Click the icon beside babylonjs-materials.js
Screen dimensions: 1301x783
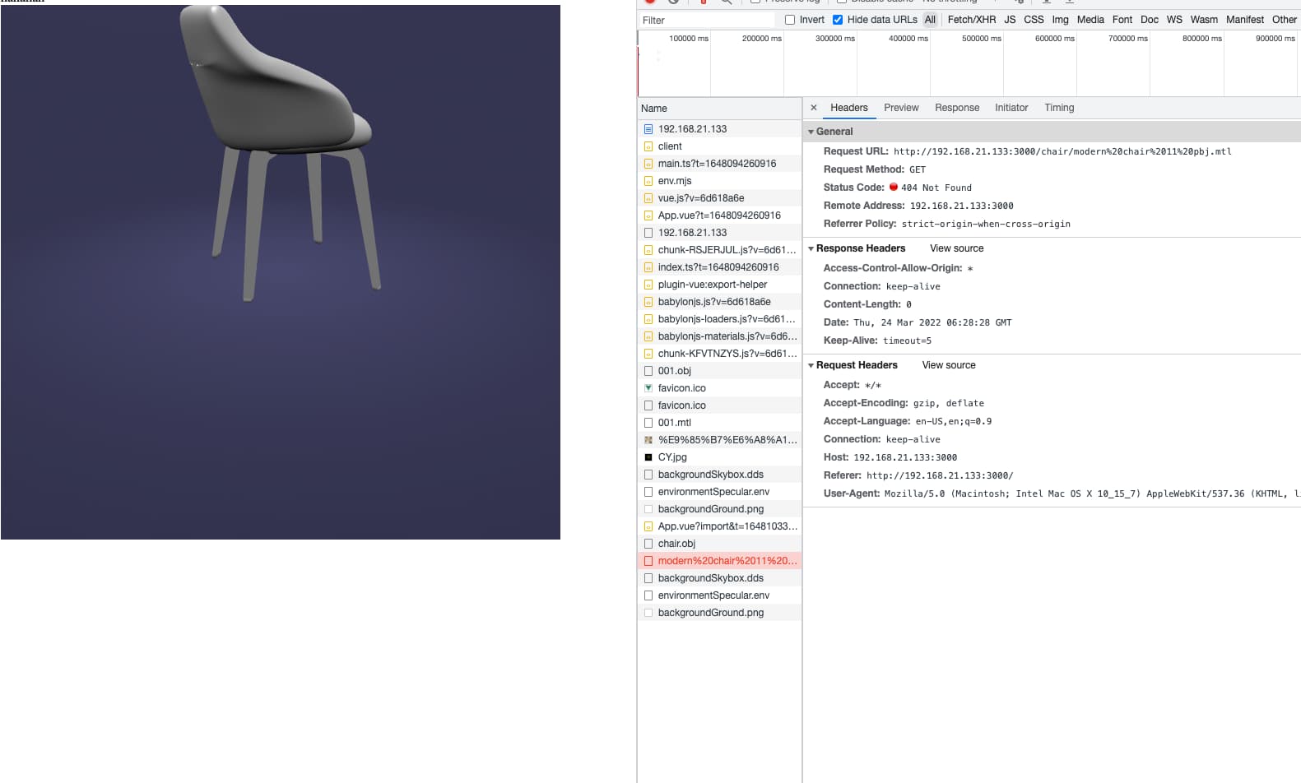pos(648,336)
